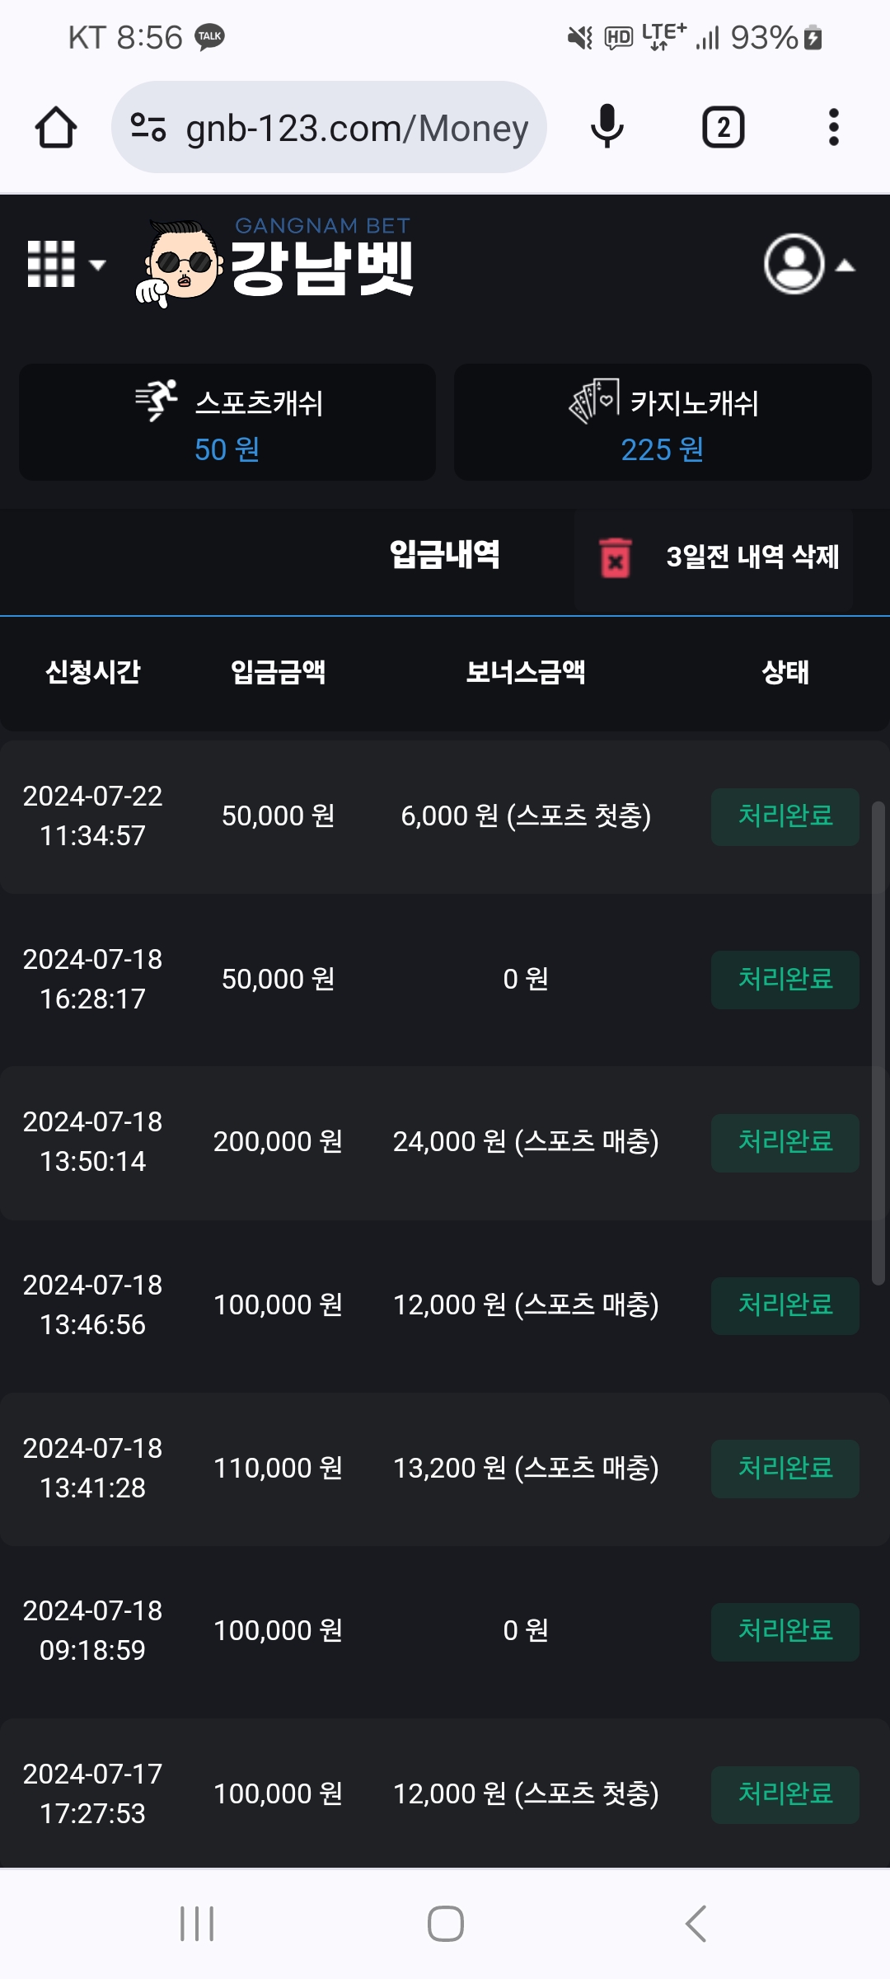The height and width of the screenshot is (1979, 890).
Task: Tap the URL address bar
Action: [x=356, y=128]
